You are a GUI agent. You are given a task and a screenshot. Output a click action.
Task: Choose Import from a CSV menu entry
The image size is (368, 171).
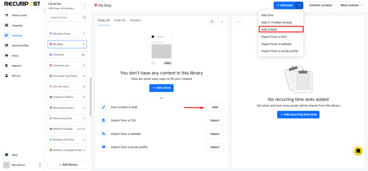274,37
